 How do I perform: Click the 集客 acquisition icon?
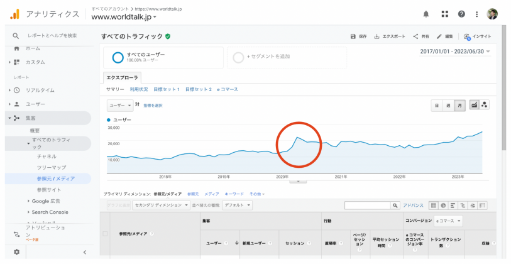point(16,118)
